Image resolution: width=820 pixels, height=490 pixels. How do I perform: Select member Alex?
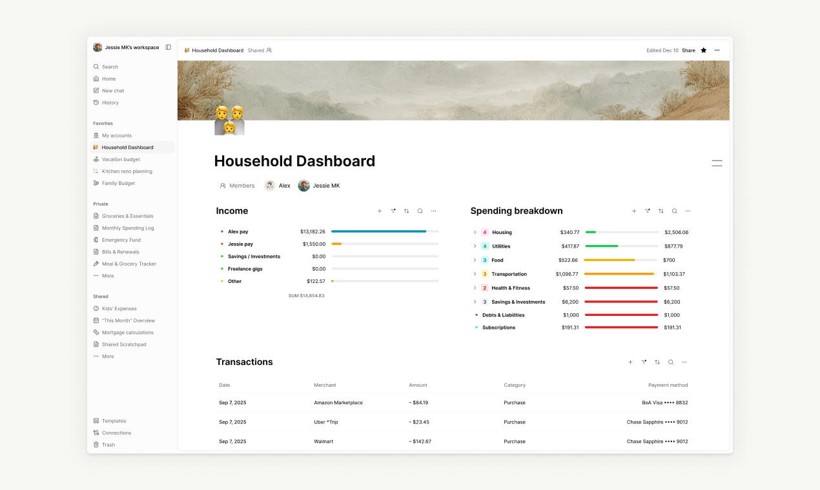(278, 186)
